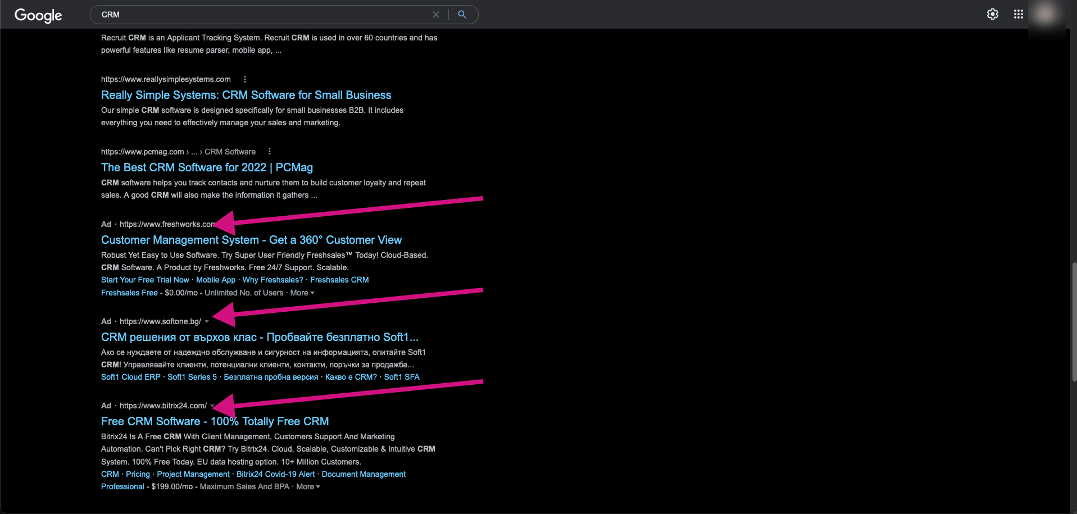Click the Google logo
The image size is (1077, 514).
click(x=37, y=16)
